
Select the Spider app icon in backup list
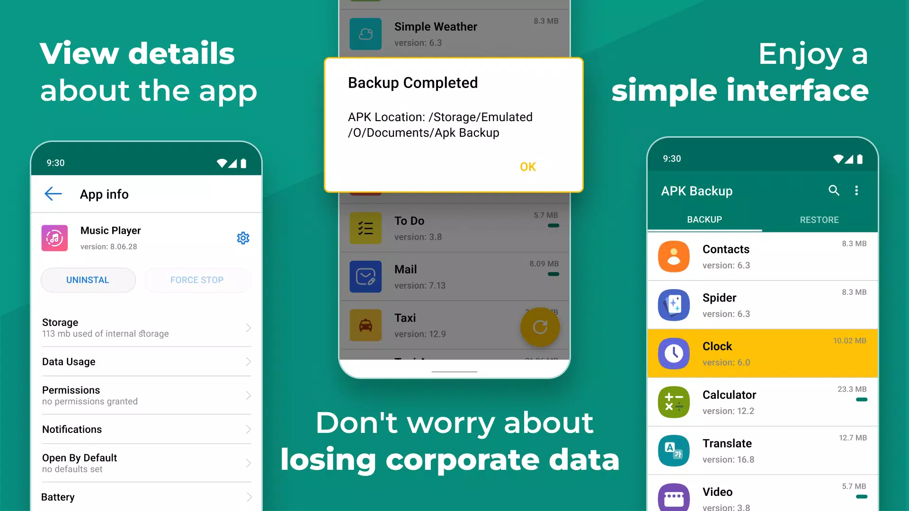click(x=673, y=304)
